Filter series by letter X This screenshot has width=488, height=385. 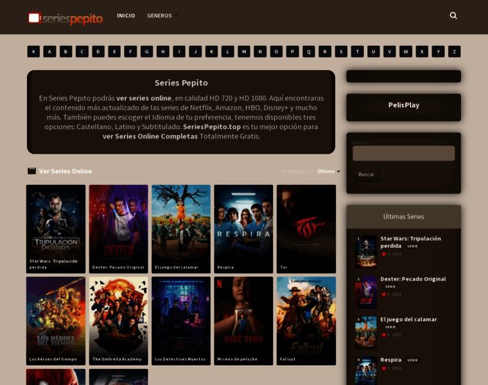[422, 51]
